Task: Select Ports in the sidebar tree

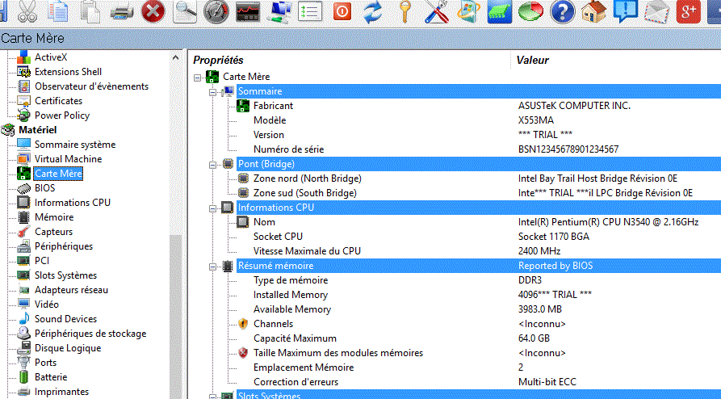Action: coord(45,363)
